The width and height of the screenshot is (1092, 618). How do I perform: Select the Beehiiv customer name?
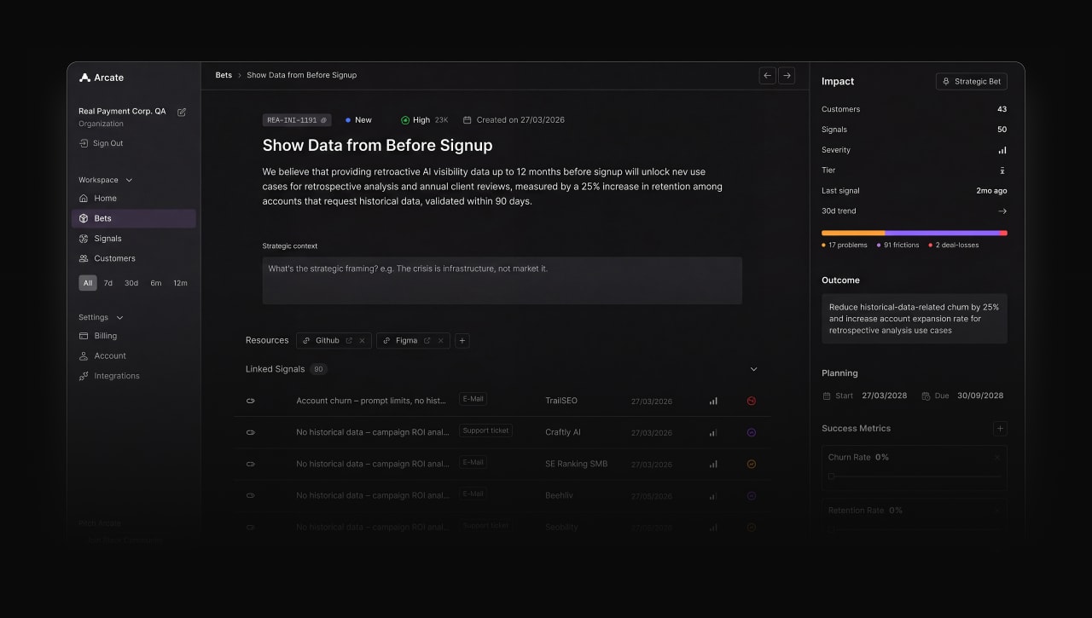[x=560, y=495]
